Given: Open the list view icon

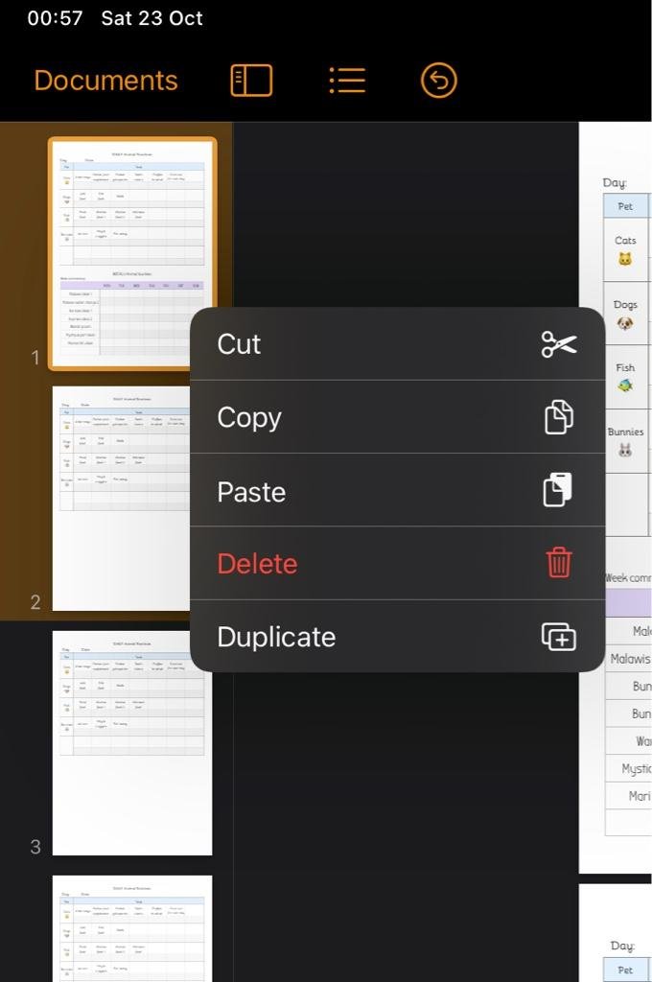Looking at the screenshot, I should point(348,81).
